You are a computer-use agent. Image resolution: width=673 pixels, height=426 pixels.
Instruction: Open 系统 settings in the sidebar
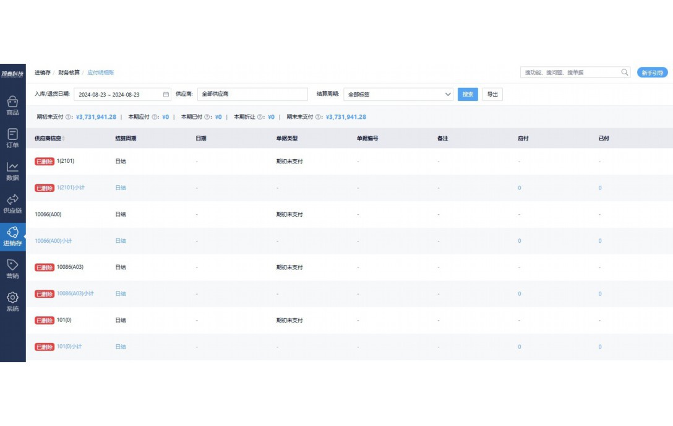point(12,302)
